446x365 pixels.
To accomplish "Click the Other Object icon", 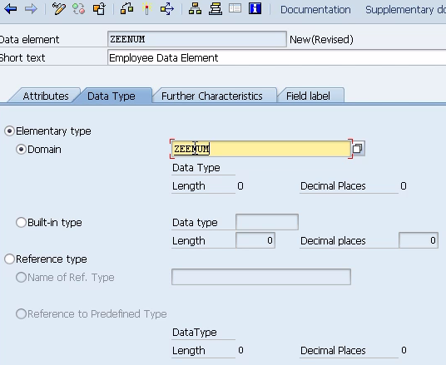I will 99,9.
